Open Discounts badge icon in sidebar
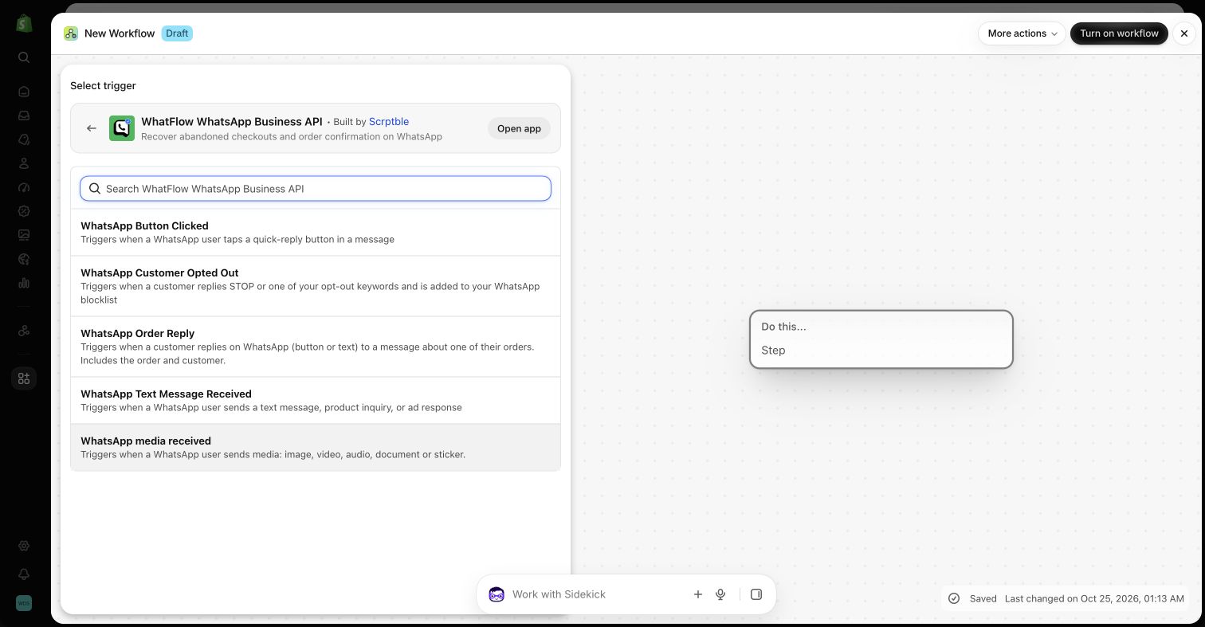This screenshot has width=1205, height=627. click(24, 211)
